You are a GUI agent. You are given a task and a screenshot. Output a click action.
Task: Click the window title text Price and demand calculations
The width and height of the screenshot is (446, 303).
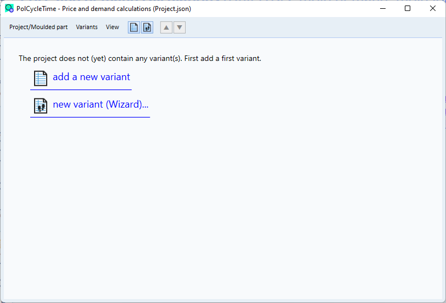[107, 9]
